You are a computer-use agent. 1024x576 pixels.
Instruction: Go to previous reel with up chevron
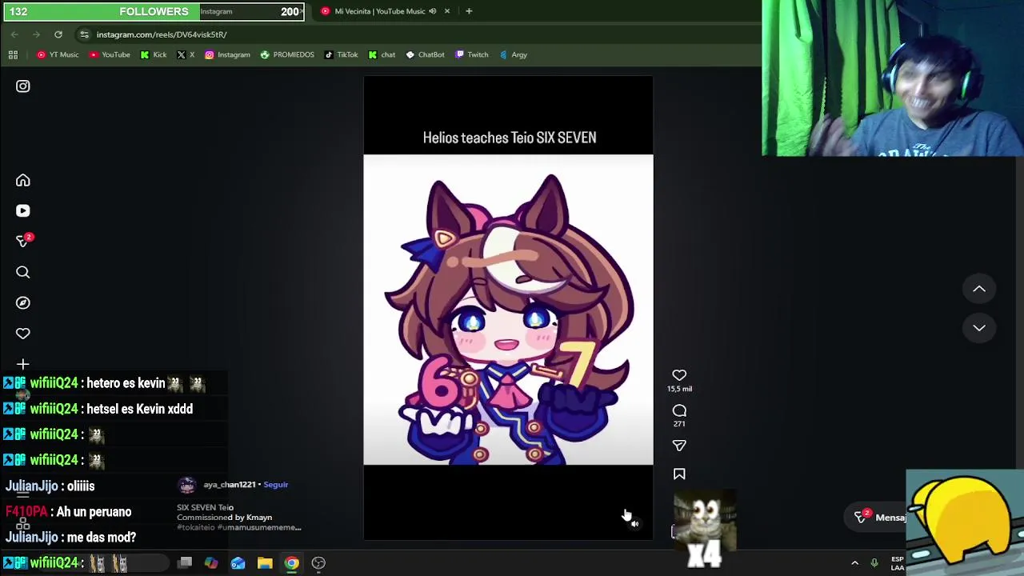tap(979, 289)
